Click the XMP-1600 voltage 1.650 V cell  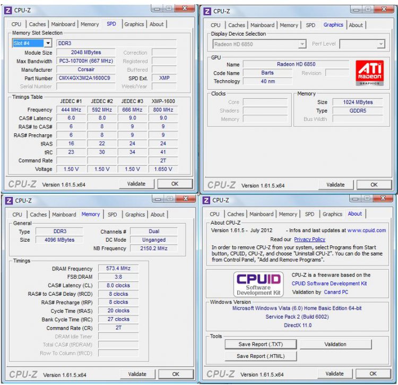pyautogui.click(x=163, y=169)
